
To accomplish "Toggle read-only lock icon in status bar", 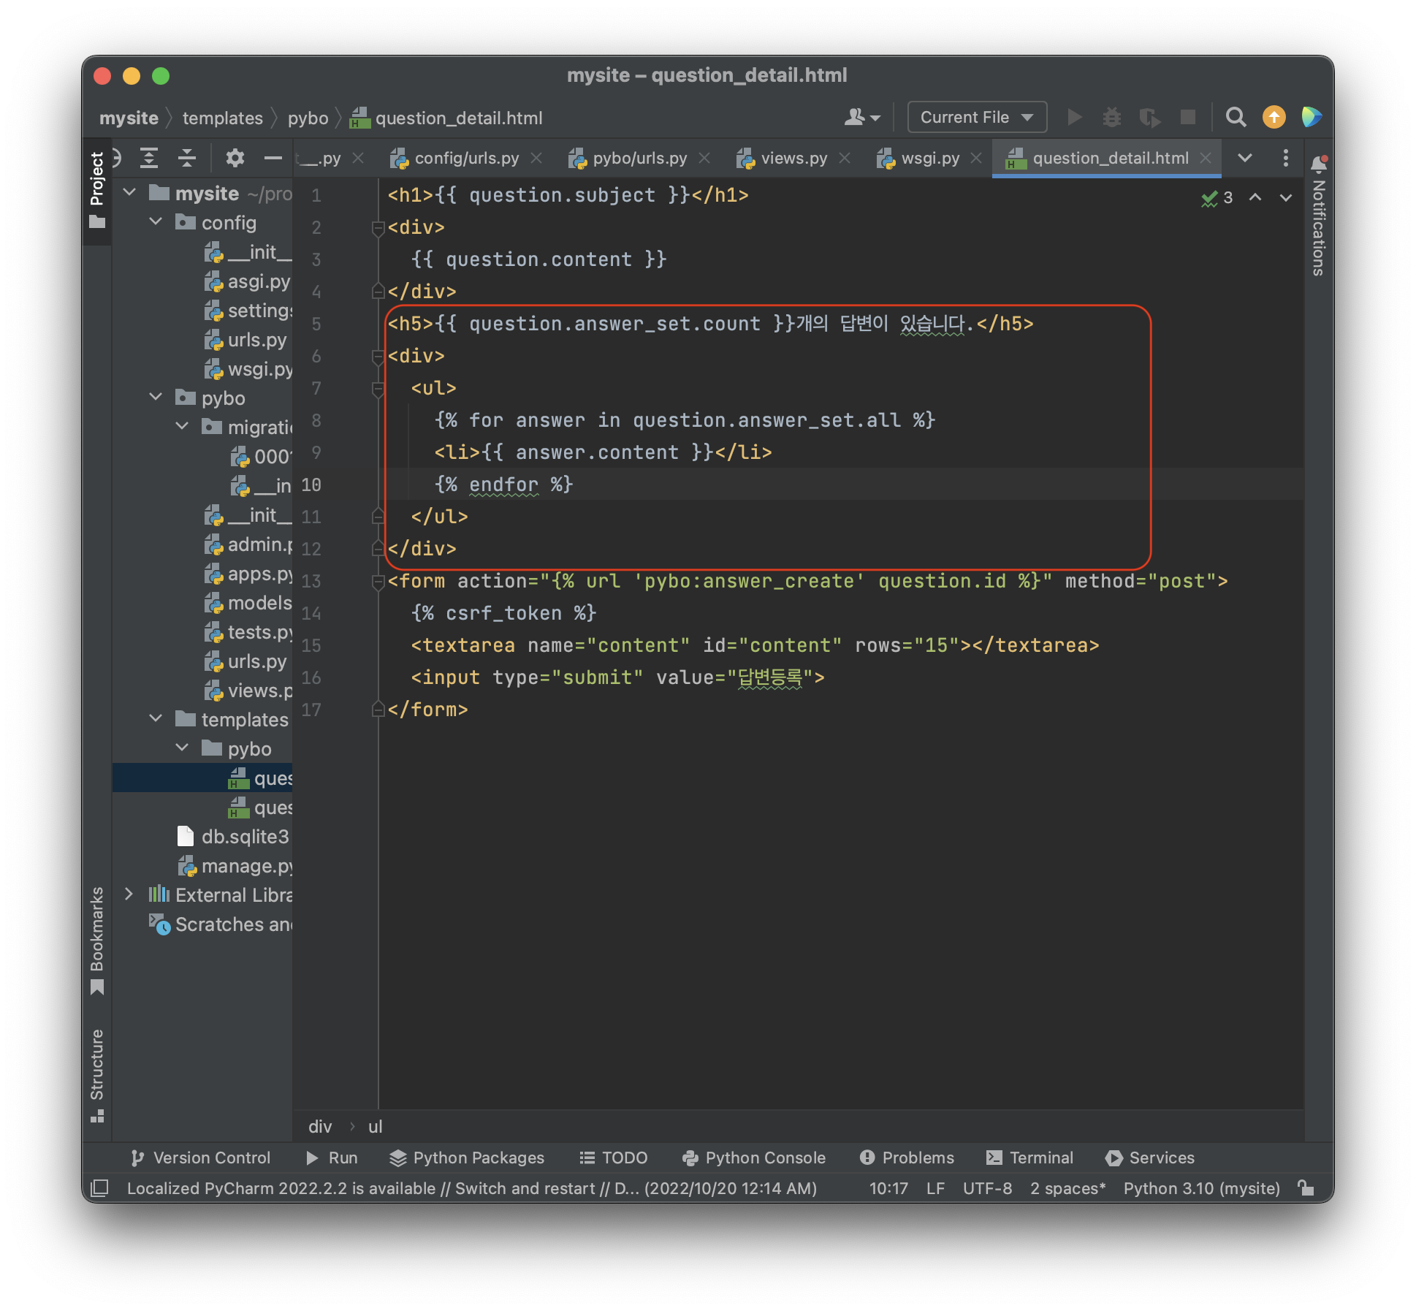I will (1306, 1188).
